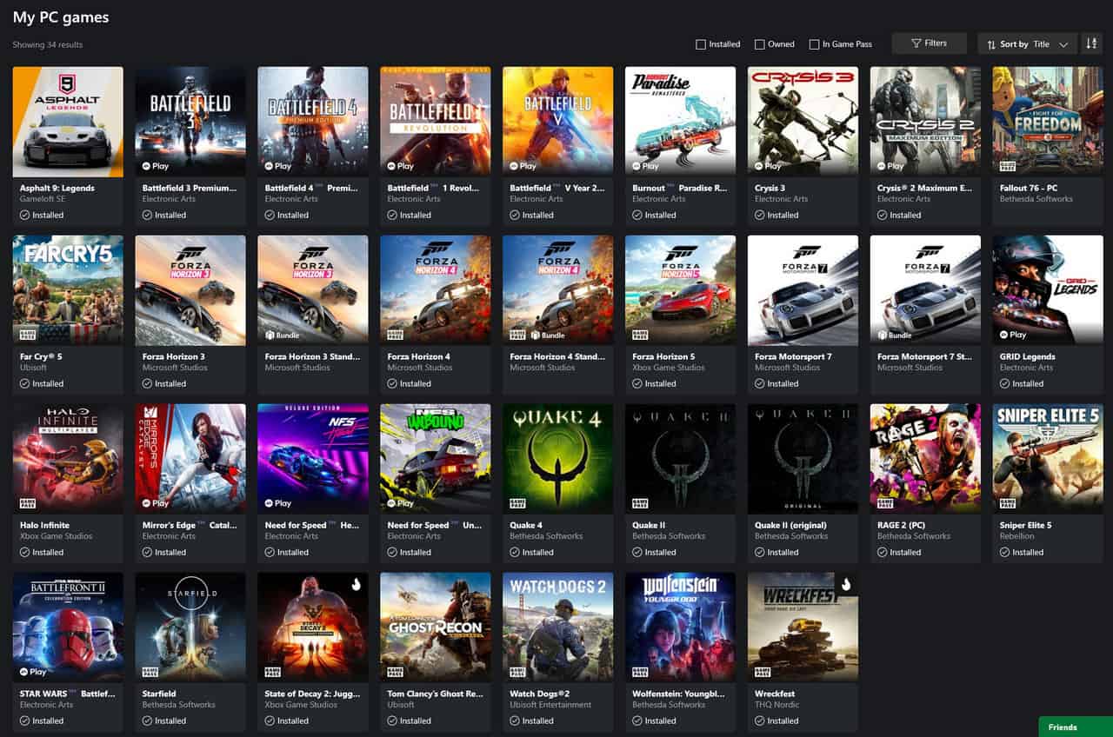
Task: Click the "GRID Legends" game title
Action: (x=1027, y=356)
